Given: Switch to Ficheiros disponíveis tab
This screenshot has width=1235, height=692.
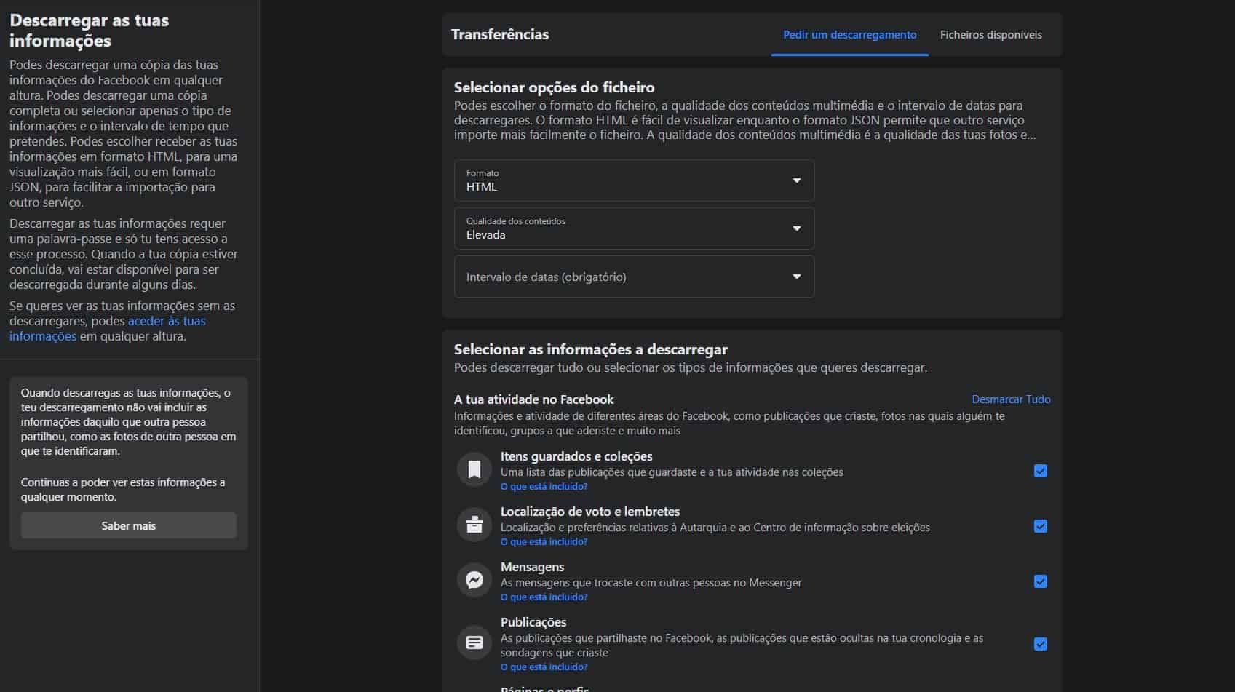Looking at the screenshot, I should tap(990, 35).
